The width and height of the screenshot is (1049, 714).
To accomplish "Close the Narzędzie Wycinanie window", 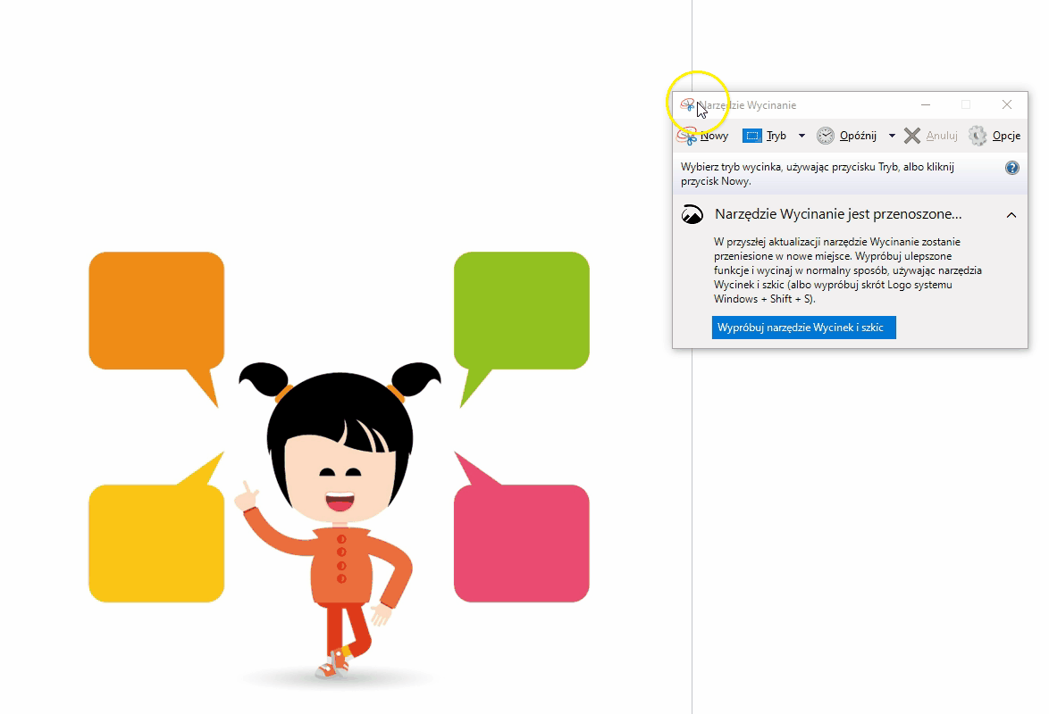I will click(x=1007, y=104).
